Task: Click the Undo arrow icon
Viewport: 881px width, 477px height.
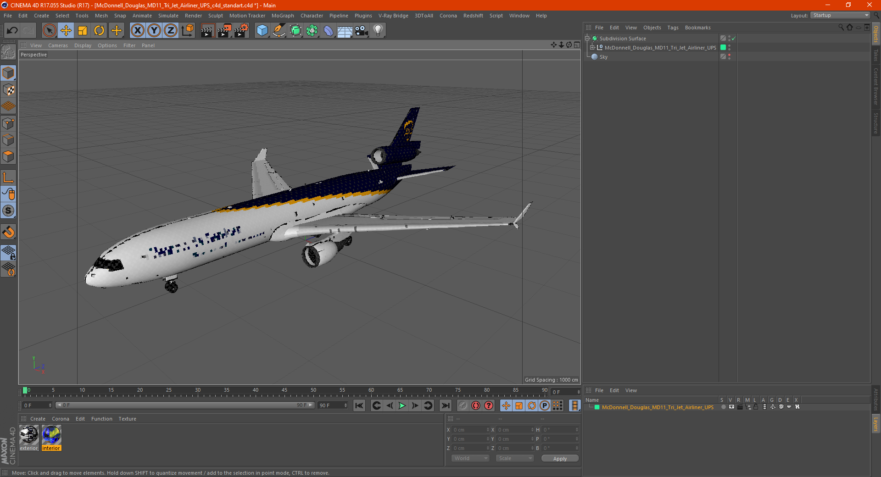Action: point(12,31)
